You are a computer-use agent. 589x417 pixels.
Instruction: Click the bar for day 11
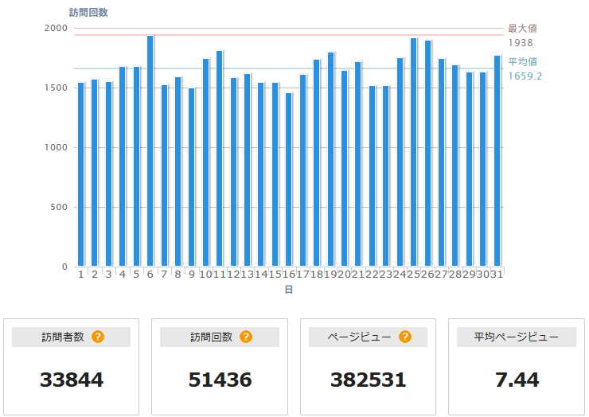coord(220,158)
